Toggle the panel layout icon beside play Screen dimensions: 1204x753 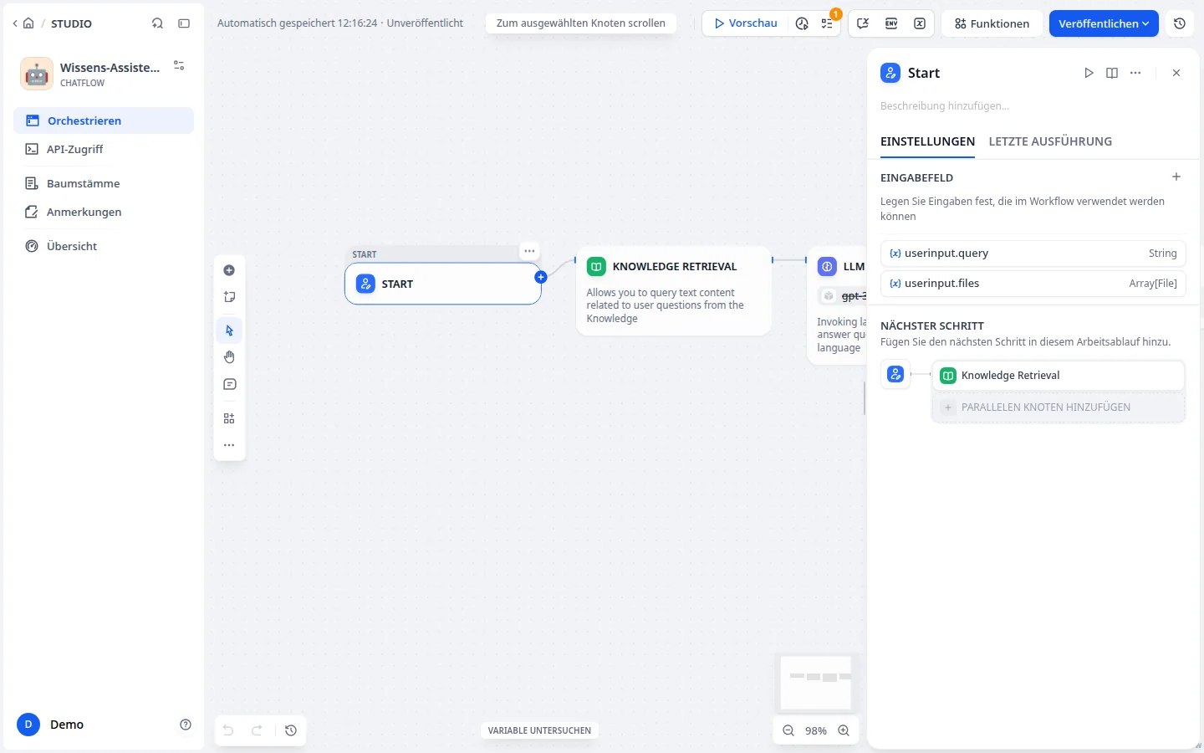[x=1112, y=73]
